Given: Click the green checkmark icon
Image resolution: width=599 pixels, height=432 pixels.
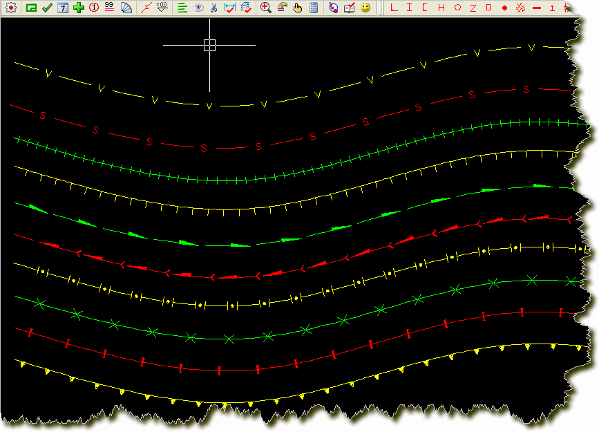Looking at the screenshot, I should point(47,8).
